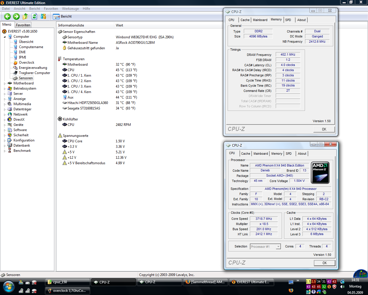Click the Betriebssystem Windows icon in the tree
This screenshot has width=368, height=295.
[x=10, y=88]
